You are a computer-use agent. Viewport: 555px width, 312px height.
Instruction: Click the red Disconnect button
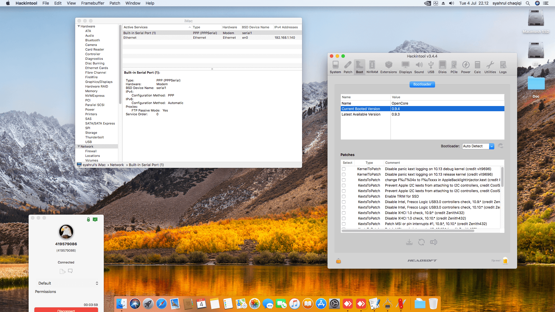pyautogui.click(x=66, y=310)
